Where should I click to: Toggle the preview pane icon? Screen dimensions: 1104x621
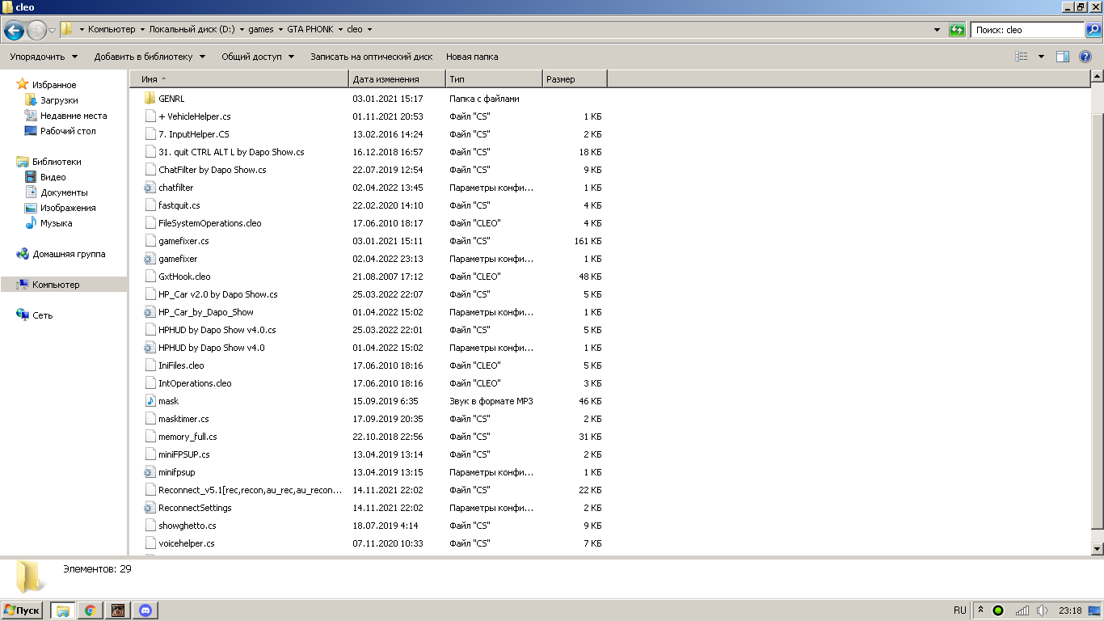[1063, 57]
